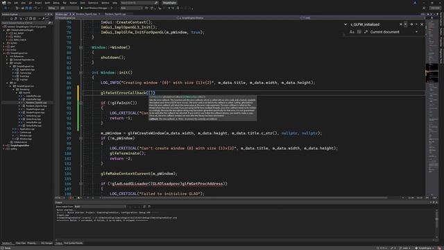Collapse the if (!m_pWindow) block
This screenshot has height=250, width=444.
(80, 138)
